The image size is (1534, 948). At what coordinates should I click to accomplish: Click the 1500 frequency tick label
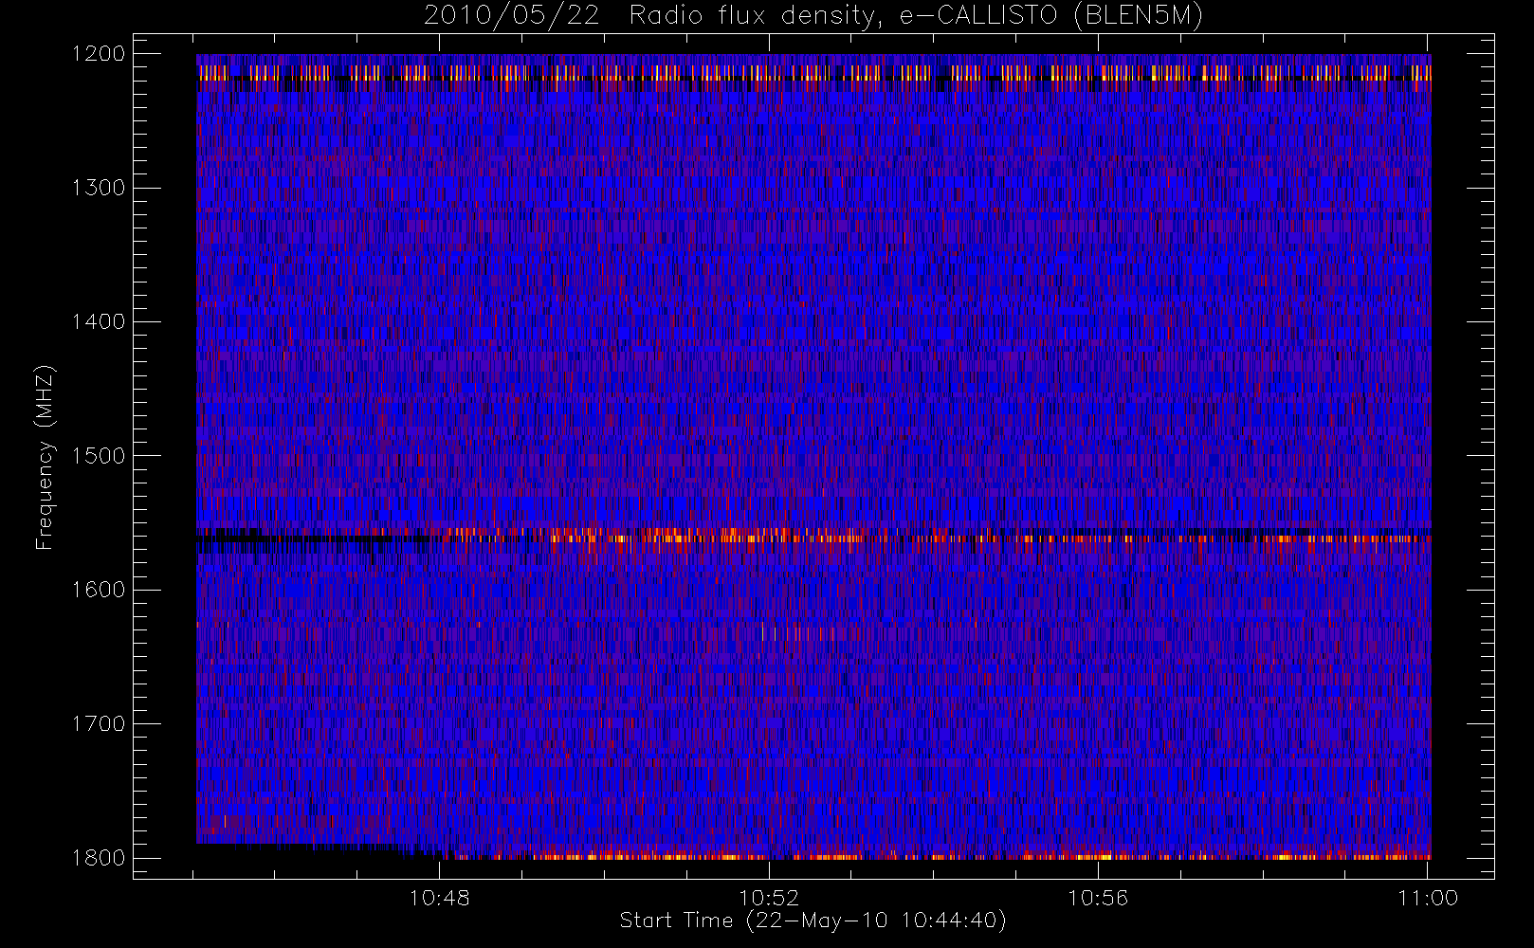point(99,455)
